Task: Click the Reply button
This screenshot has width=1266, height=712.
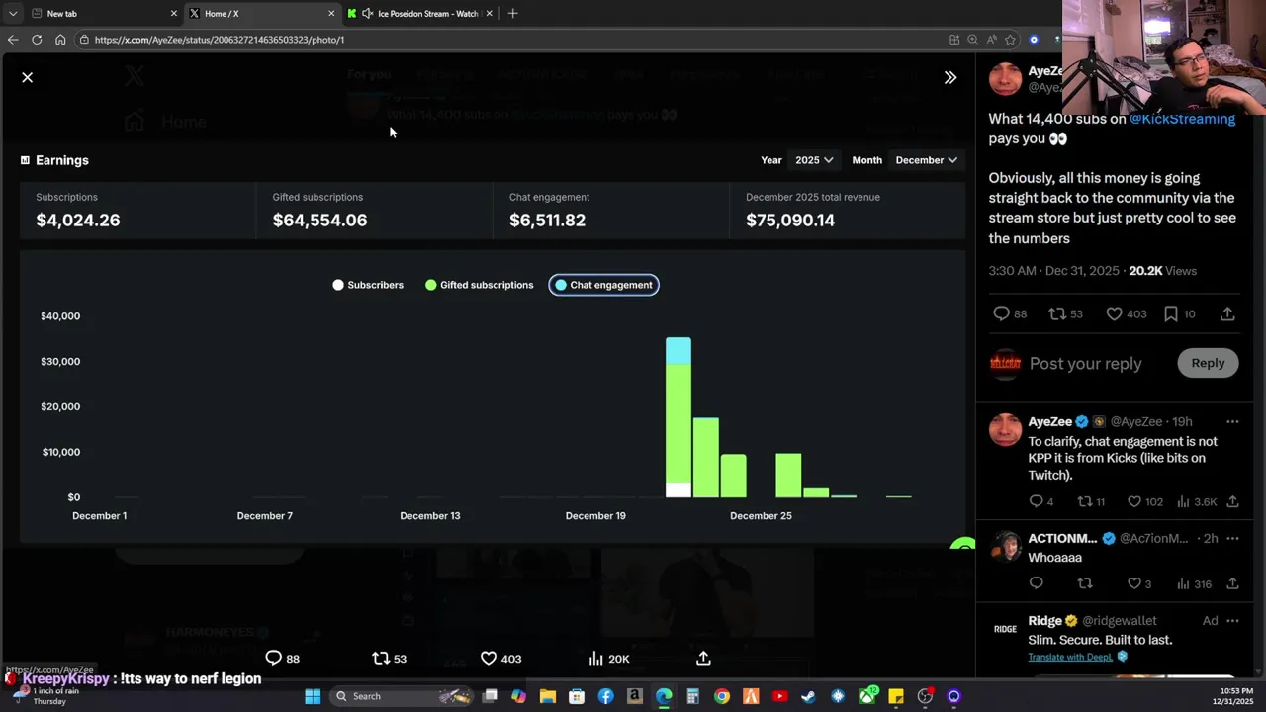Action: (1208, 363)
